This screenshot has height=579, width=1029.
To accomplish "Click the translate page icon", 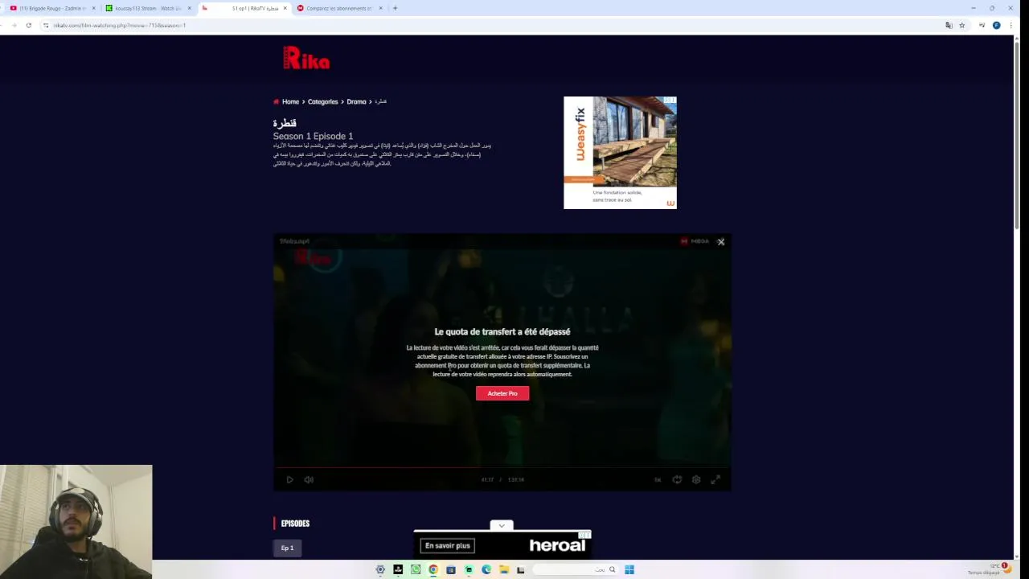I will click(x=949, y=25).
